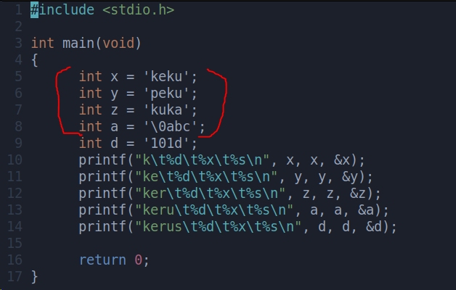The width and height of the screenshot is (456, 290).
Task: Click the closing brace on line 17
Action: click(x=34, y=277)
